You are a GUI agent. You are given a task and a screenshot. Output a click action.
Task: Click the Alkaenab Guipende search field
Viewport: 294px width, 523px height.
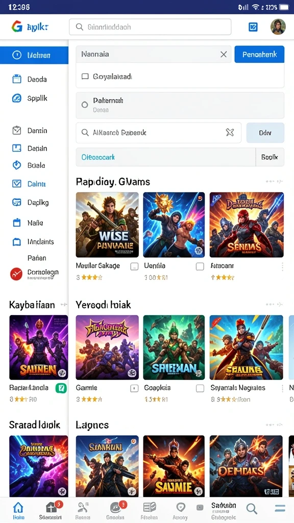click(x=158, y=133)
